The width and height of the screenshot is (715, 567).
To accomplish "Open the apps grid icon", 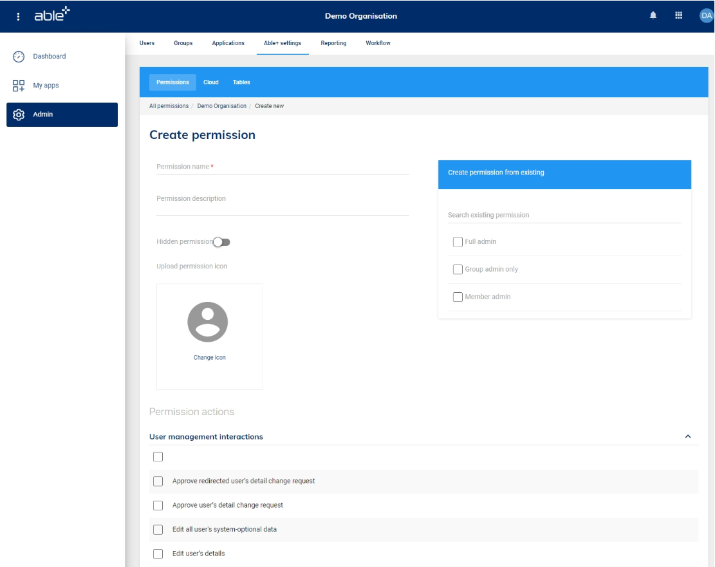I will pos(678,16).
